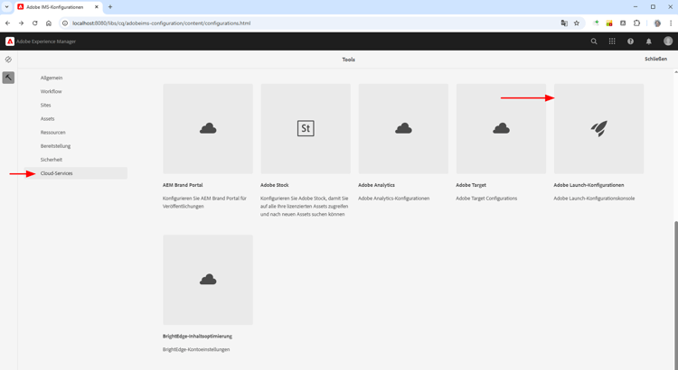Open the solutions grid switcher icon
The image size is (678, 370).
612,42
